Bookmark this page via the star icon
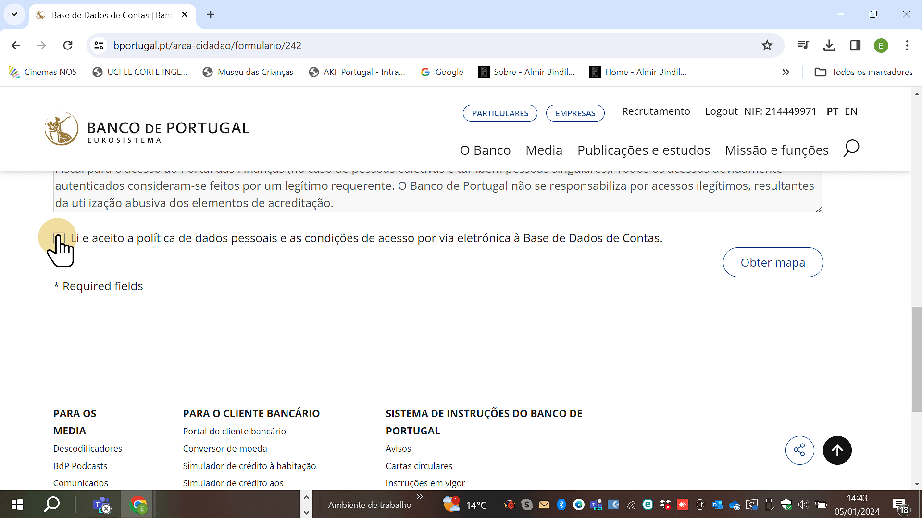The image size is (922, 518). pos(767,45)
